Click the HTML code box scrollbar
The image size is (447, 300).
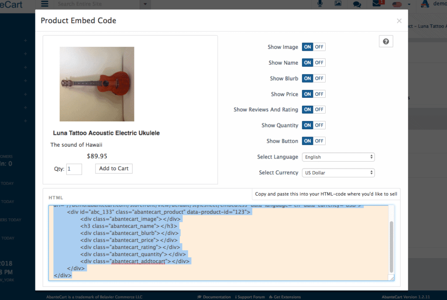(392, 247)
